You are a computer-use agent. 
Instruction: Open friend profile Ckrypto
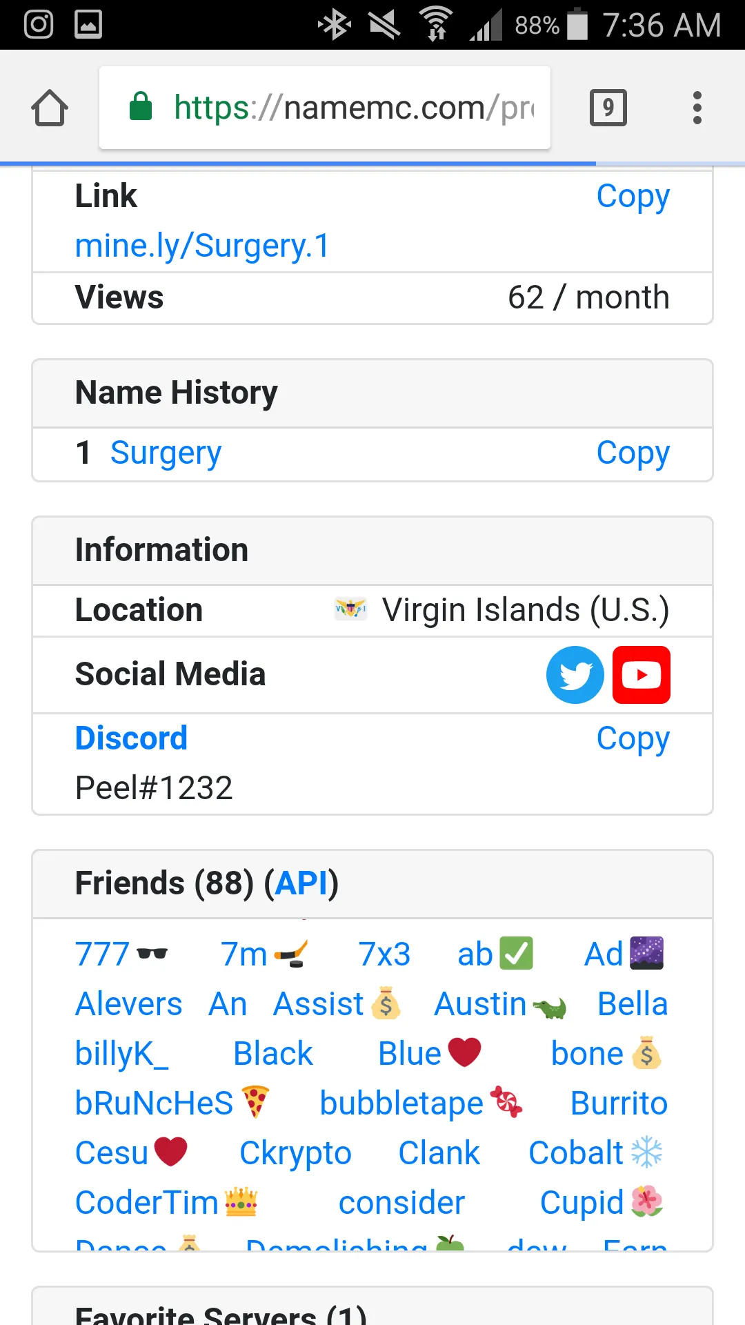click(295, 1153)
